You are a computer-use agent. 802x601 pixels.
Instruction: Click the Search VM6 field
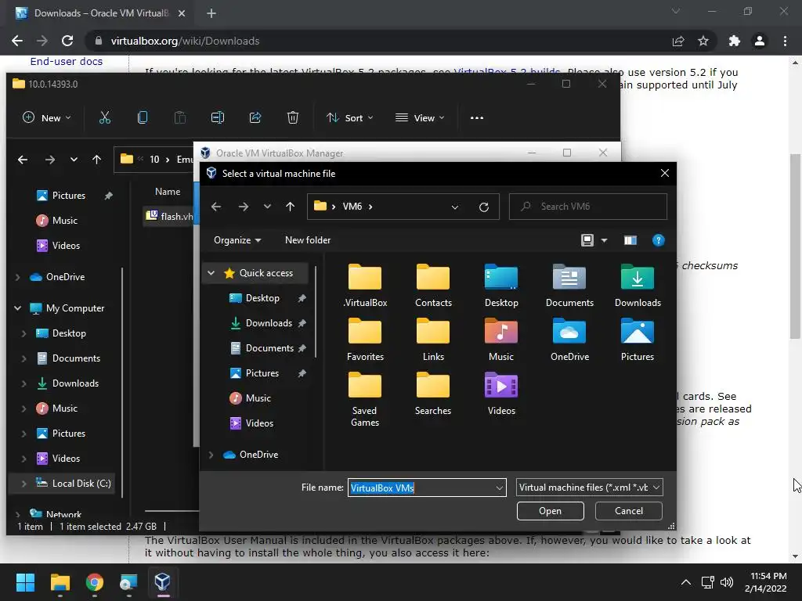tap(588, 207)
